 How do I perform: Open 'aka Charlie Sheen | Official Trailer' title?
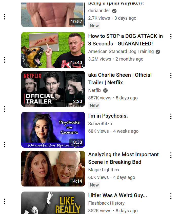120,79
